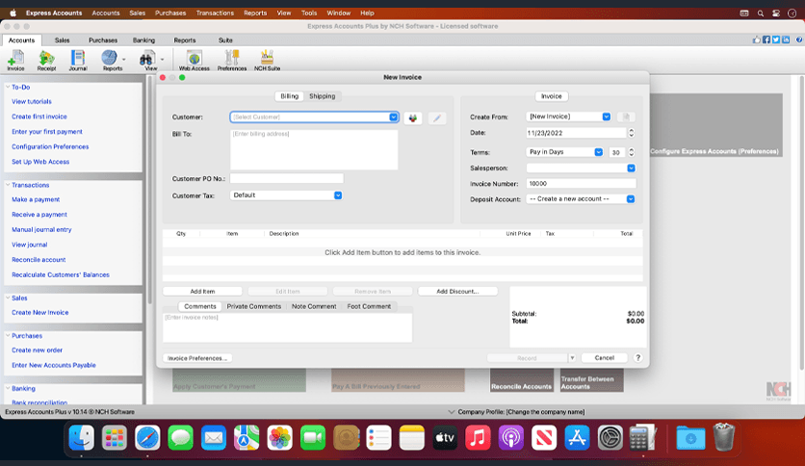Switch to Note Comment tab

pyautogui.click(x=314, y=306)
